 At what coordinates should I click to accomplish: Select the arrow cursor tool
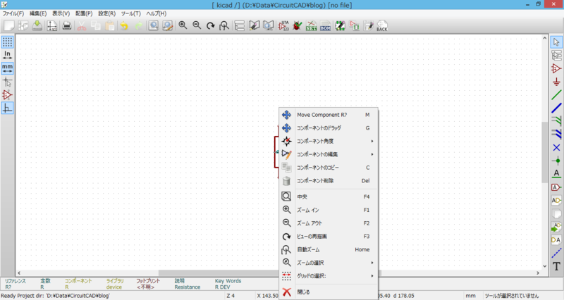click(556, 42)
